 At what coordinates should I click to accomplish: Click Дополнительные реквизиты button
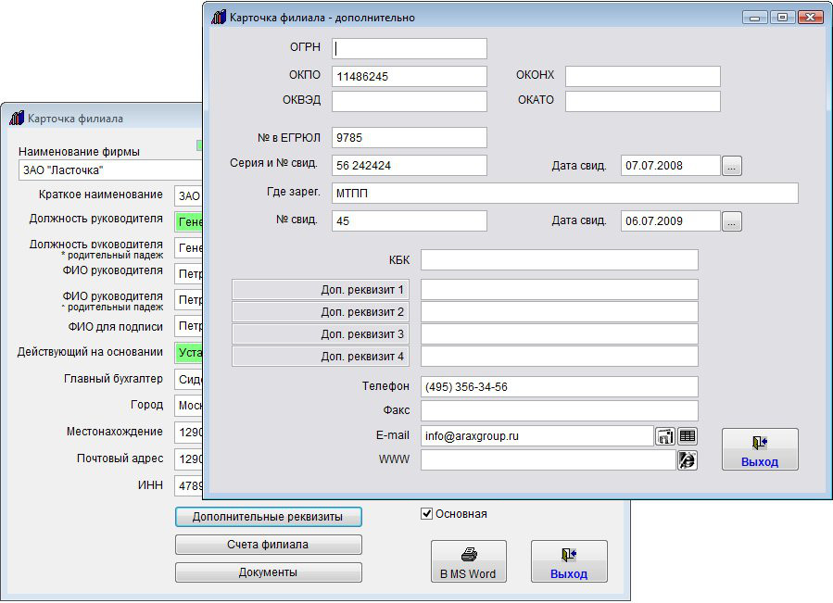coord(269,517)
